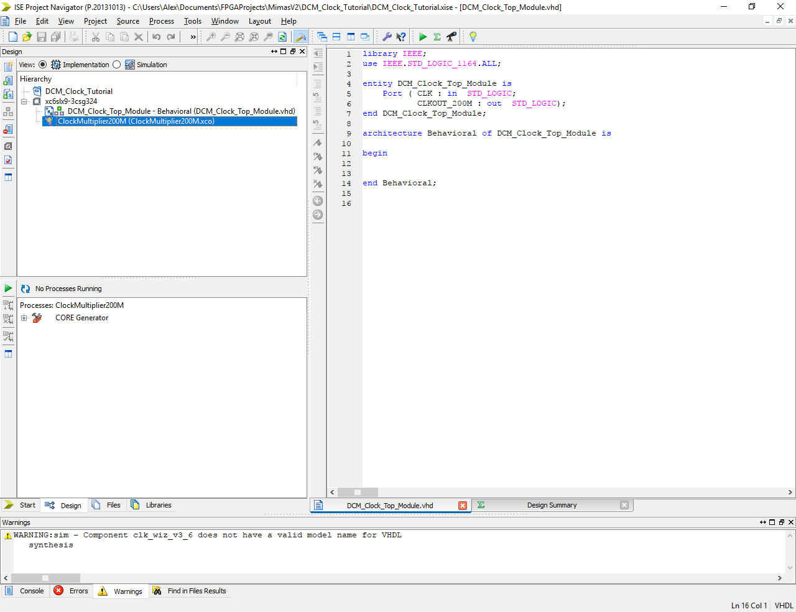The image size is (796, 612).
Task: Open the Process menu
Action: point(162,21)
